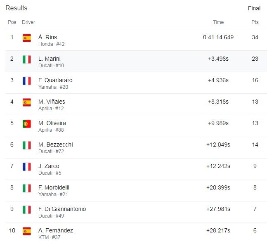
Task: Click the Italy flag next to L. Marini
Action: pyautogui.click(x=27, y=59)
